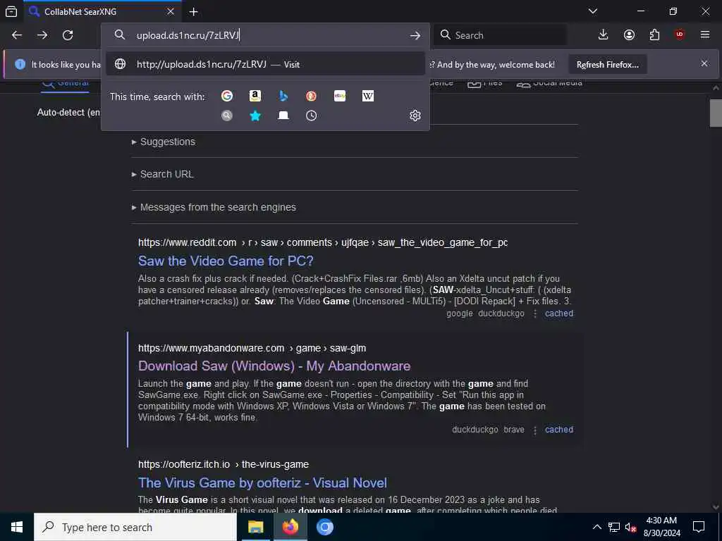Search this time with DuckDuckGo
Viewport: 722px width, 541px height.
coord(311,96)
